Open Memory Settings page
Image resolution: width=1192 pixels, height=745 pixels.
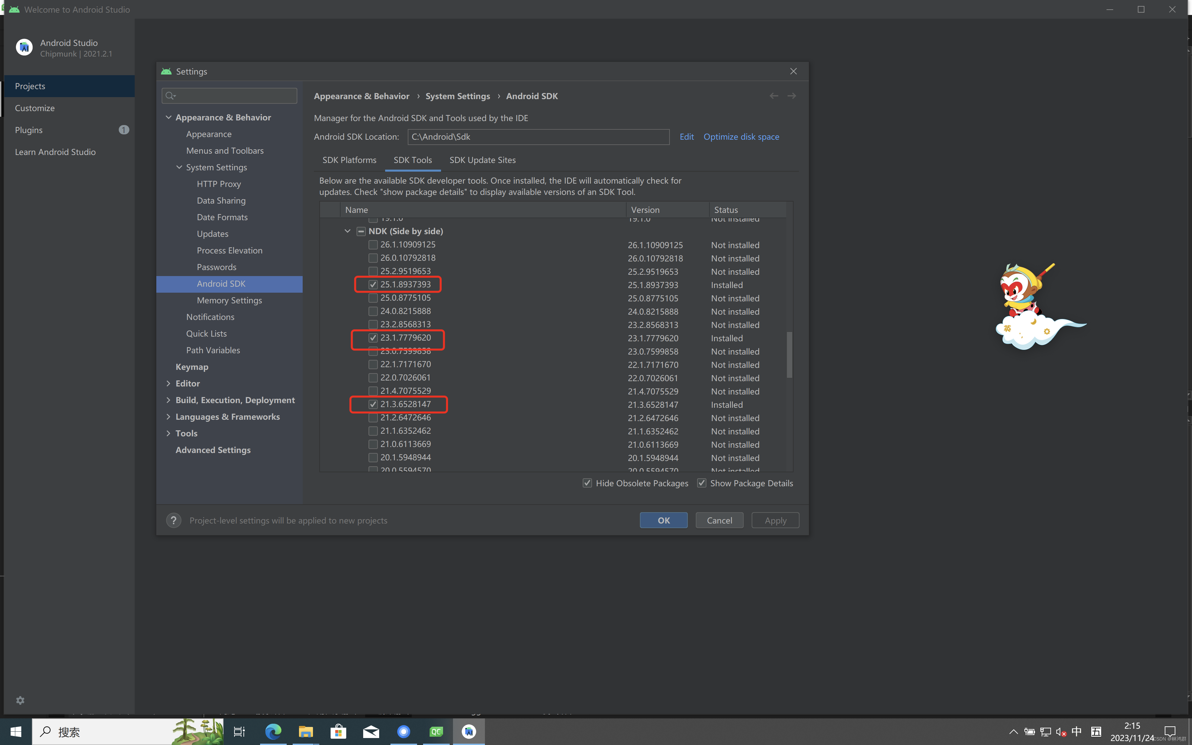(229, 300)
